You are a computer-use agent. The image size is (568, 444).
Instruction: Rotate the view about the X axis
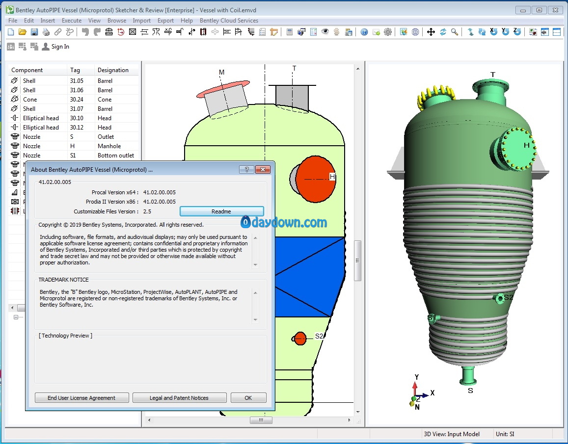pyautogui.click(x=493, y=32)
